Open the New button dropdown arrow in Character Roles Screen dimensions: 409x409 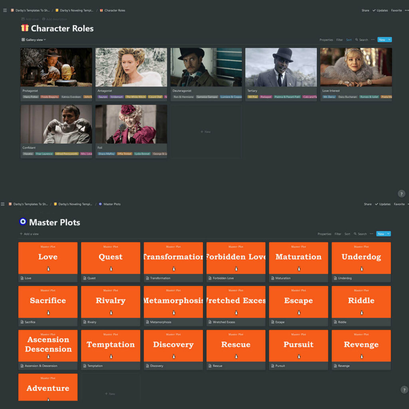[x=389, y=40]
